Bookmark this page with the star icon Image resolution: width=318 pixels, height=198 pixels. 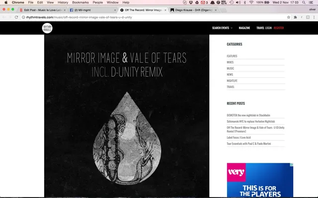tap(289, 17)
